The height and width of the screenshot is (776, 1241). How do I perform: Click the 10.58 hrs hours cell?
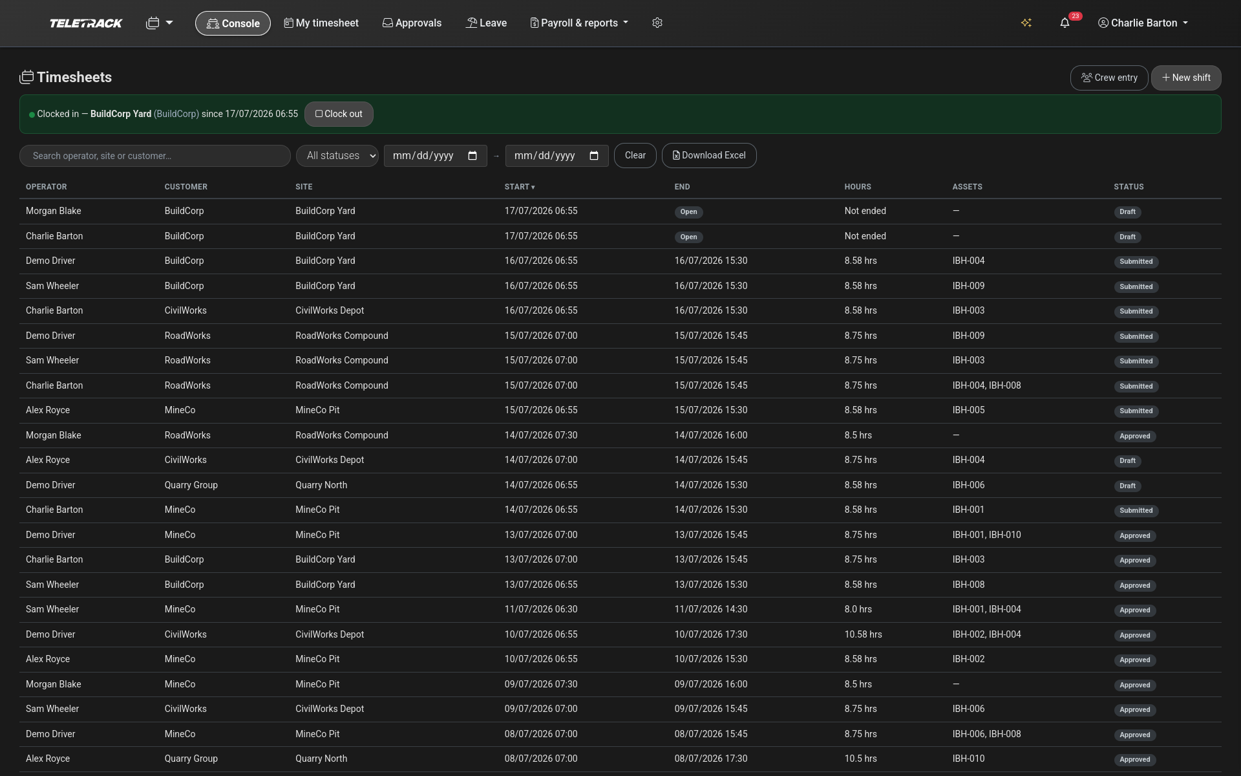tap(863, 634)
